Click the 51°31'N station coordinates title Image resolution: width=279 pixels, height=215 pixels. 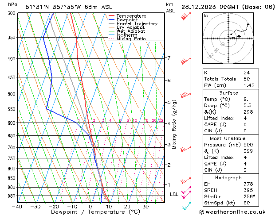click(69, 7)
